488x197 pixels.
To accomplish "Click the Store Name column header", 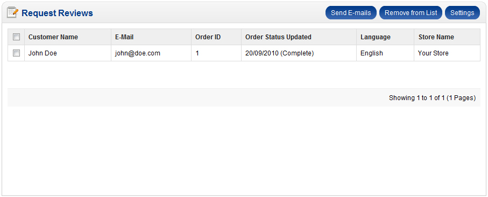I will [436, 37].
